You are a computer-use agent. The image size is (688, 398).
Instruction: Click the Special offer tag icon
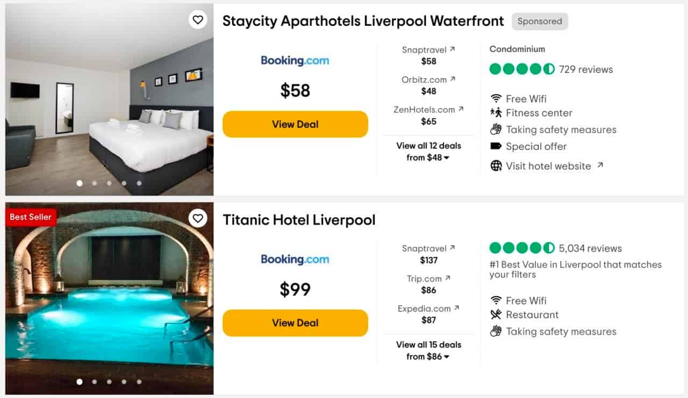(x=496, y=146)
